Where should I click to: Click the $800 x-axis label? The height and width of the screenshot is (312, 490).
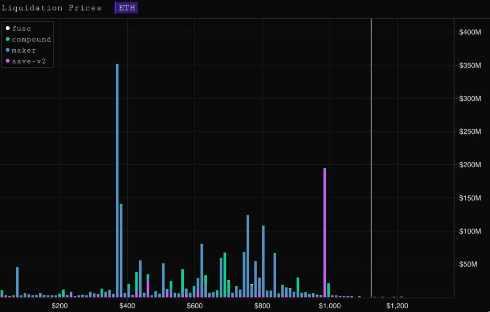click(262, 306)
